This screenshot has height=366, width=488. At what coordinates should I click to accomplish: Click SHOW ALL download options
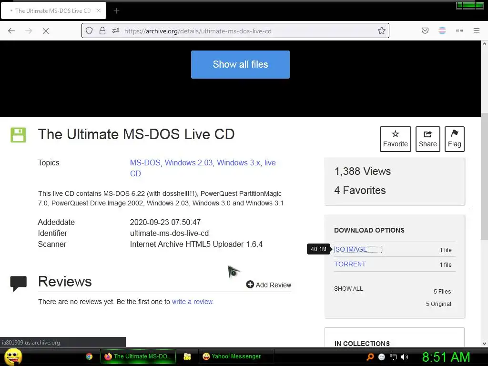tap(348, 288)
